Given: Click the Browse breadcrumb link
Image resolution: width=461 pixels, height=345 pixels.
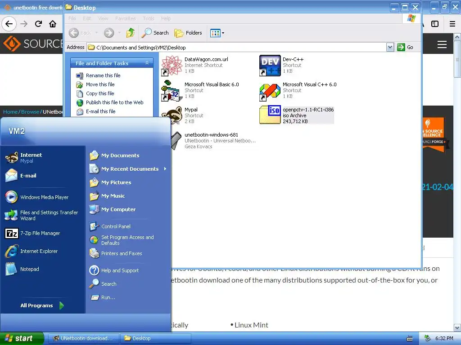Looking at the screenshot, I should pyautogui.click(x=30, y=112).
